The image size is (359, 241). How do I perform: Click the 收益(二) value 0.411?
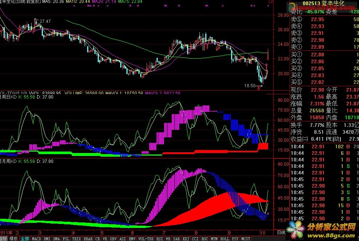[x=317, y=139]
